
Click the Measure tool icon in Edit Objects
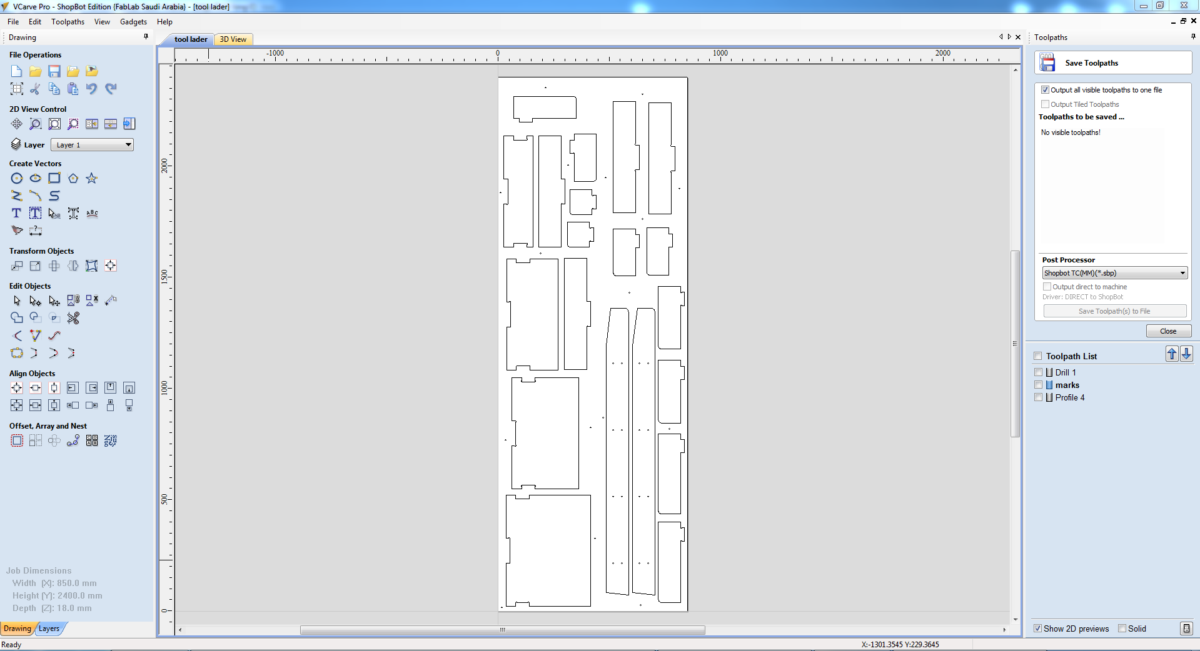click(x=111, y=301)
